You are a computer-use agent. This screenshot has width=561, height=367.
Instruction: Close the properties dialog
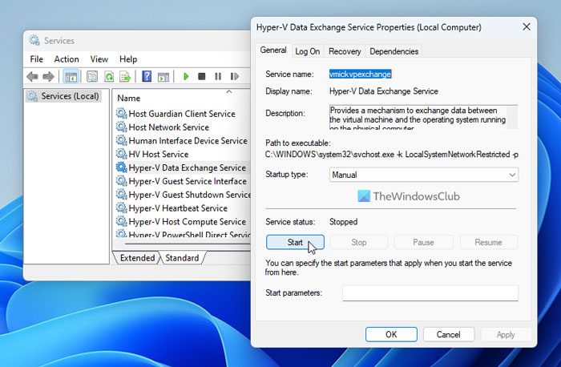pos(527,26)
